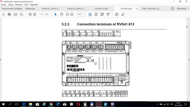Launch Microsoft Edge from taskbar
The height and width of the screenshot is (107, 190).
click(24, 104)
